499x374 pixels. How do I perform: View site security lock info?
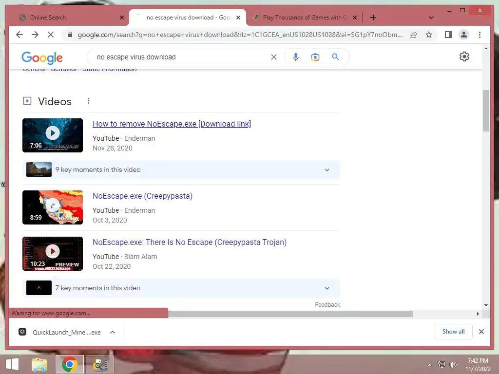click(70, 35)
